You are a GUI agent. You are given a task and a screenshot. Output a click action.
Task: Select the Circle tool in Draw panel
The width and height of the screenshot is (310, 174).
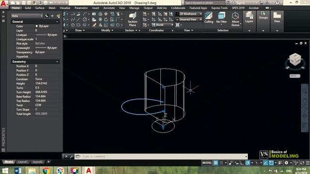coord(85,19)
